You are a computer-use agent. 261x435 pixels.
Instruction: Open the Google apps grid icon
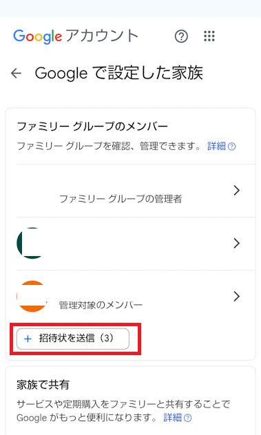point(209,36)
